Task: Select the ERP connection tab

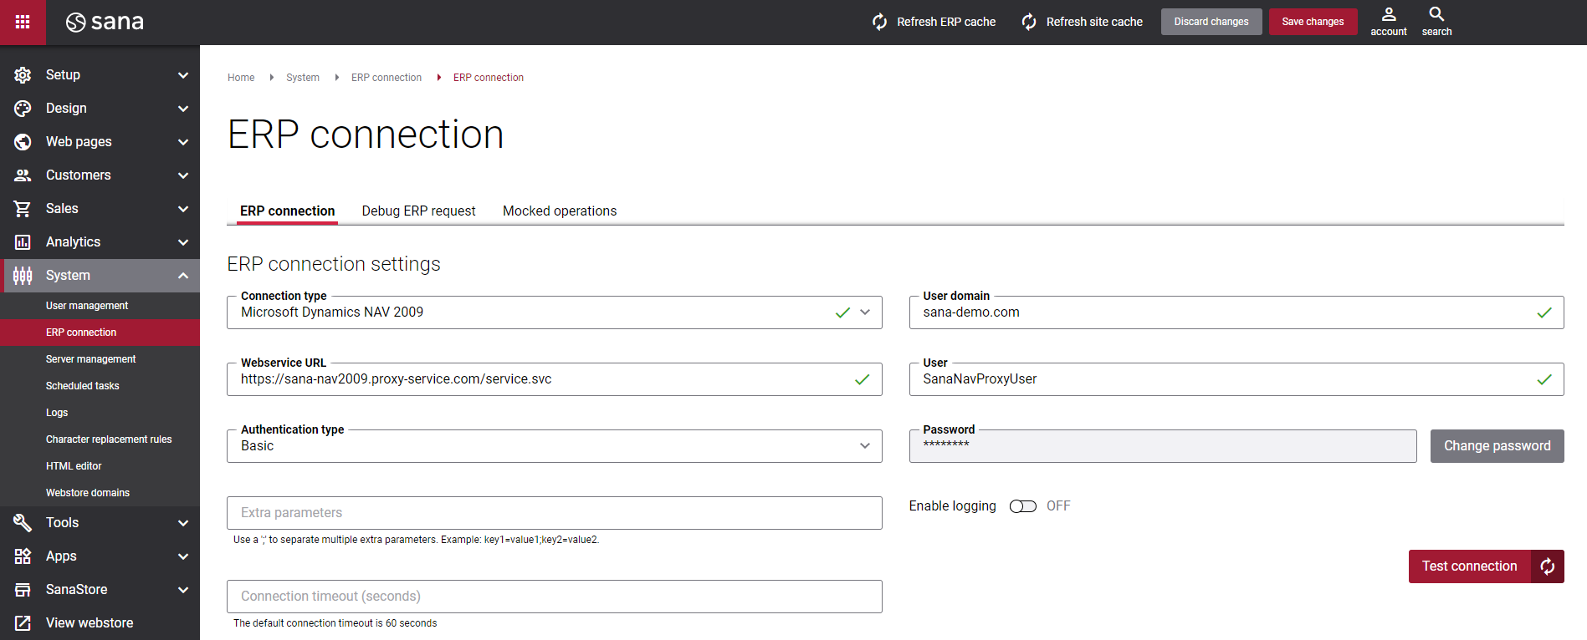Action: tap(287, 211)
